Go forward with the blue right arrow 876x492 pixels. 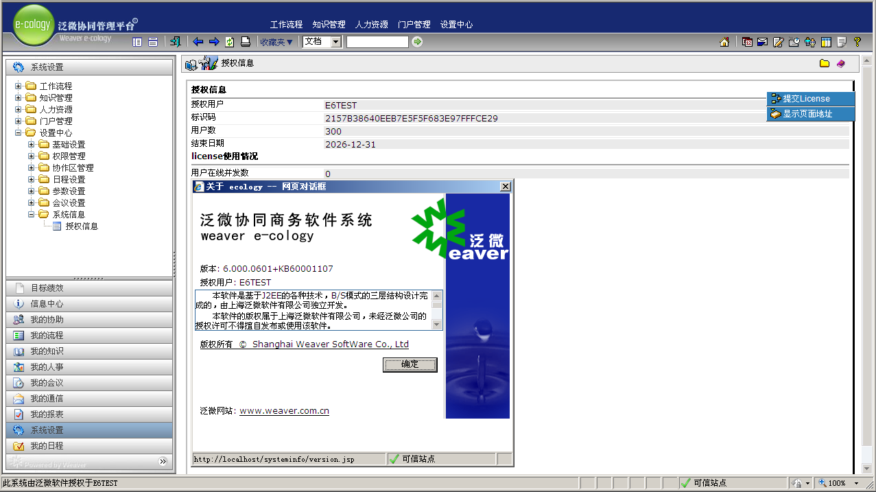click(x=214, y=42)
